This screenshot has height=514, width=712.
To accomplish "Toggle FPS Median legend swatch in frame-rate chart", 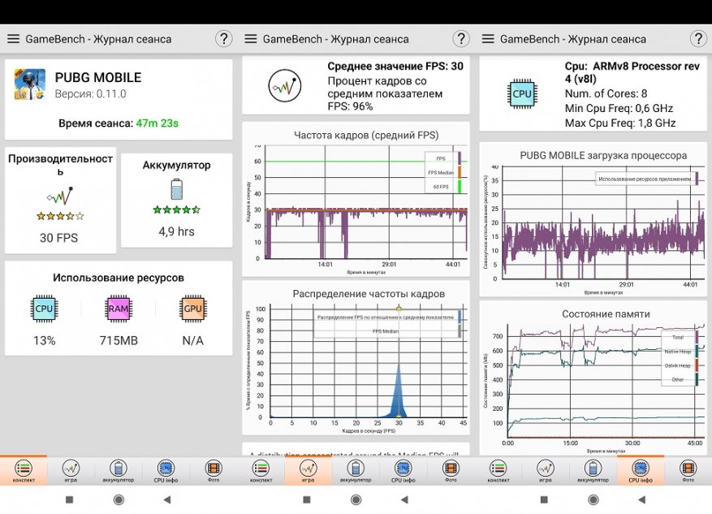I will [x=460, y=172].
